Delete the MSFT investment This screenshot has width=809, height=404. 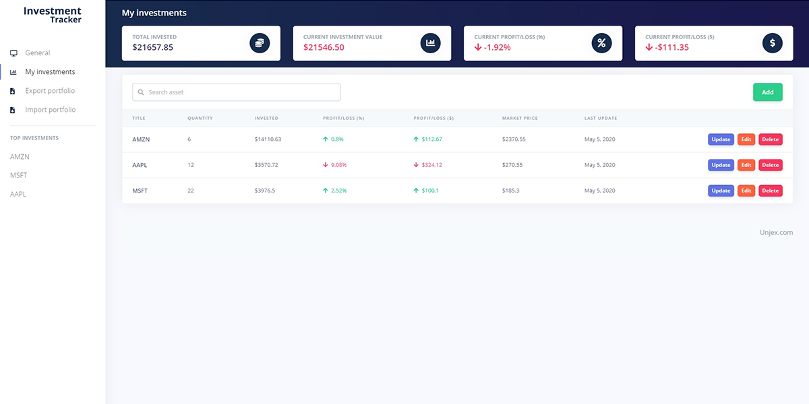pyautogui.click(x=771, y=191)
